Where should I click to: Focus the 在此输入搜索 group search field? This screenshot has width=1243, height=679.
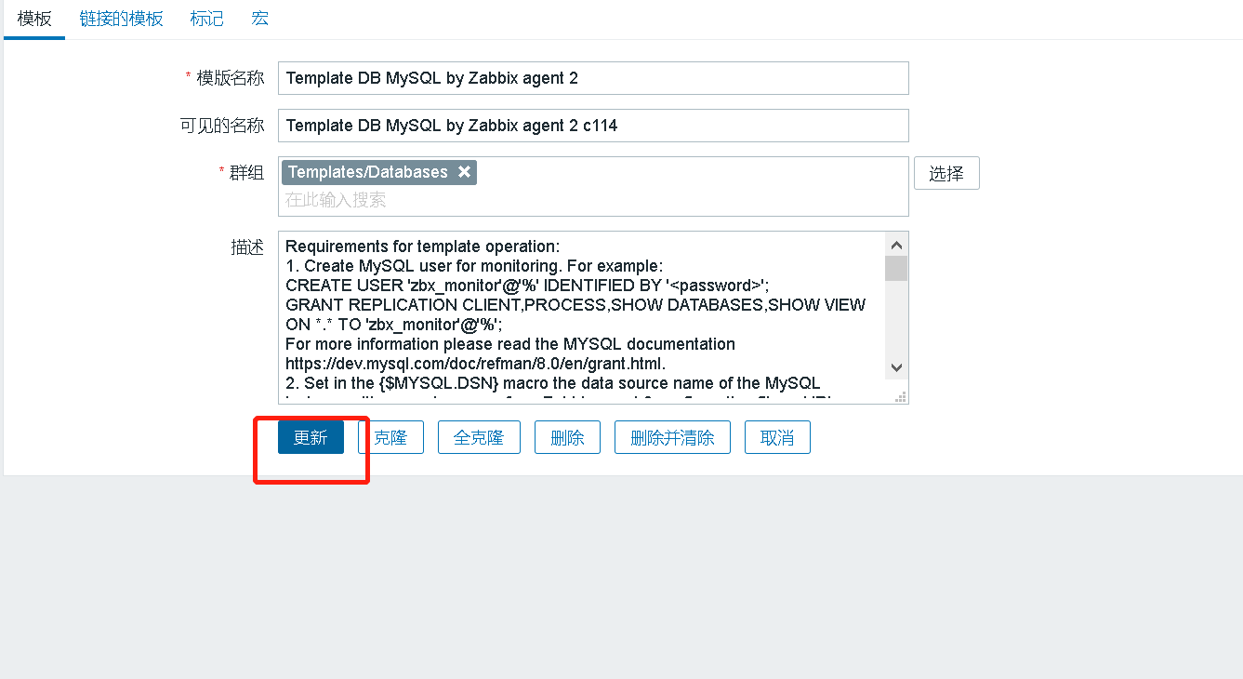pyautogui.click(x=593, y=200)
